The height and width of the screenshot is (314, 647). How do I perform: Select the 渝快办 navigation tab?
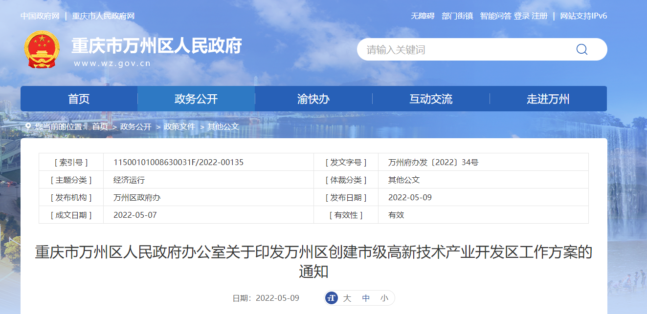(313, 99)
